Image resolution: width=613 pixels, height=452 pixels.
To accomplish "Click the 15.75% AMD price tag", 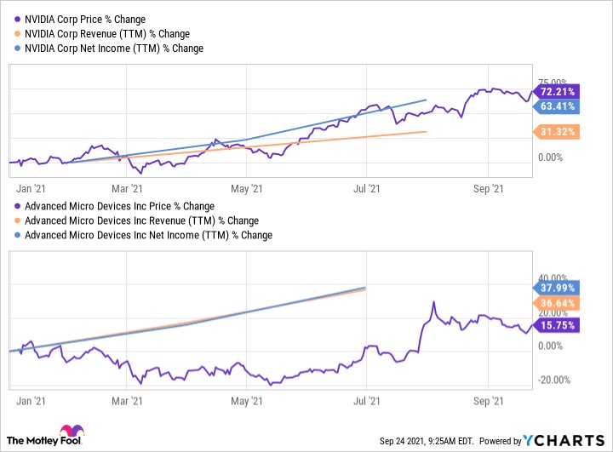I will click(x=559, y=324).
